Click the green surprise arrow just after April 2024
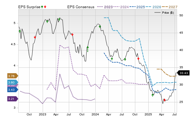The width and height of the screenshot is (195, 116). pyautogui.click(x=112, y=59)
